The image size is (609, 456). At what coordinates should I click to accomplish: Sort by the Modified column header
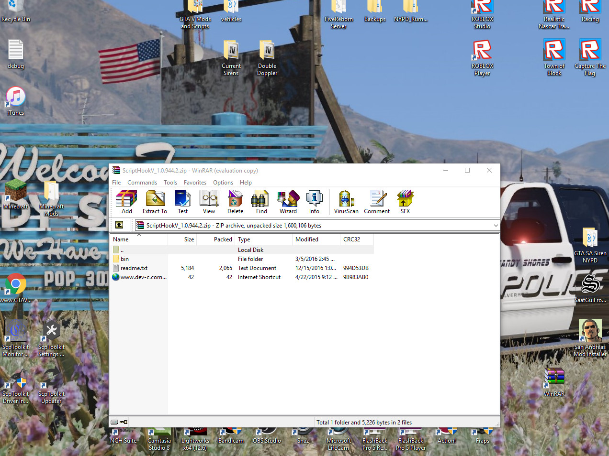pos(316,239)
